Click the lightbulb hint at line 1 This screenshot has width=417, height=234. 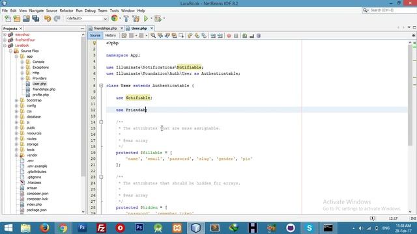tap(94, 43)
